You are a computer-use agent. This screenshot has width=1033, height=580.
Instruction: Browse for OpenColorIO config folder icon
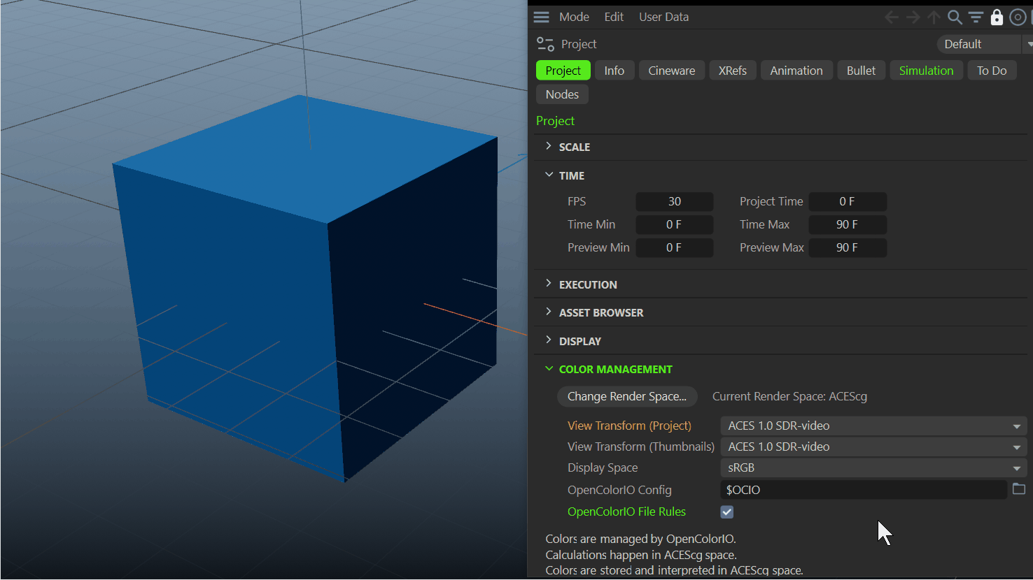pyautogui.click(x=1019, y=489)
